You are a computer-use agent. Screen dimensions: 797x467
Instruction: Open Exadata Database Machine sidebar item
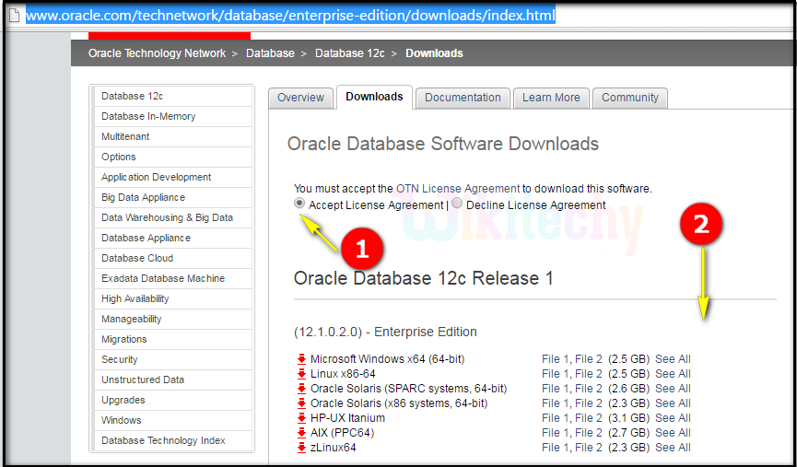tap(163, 278)
